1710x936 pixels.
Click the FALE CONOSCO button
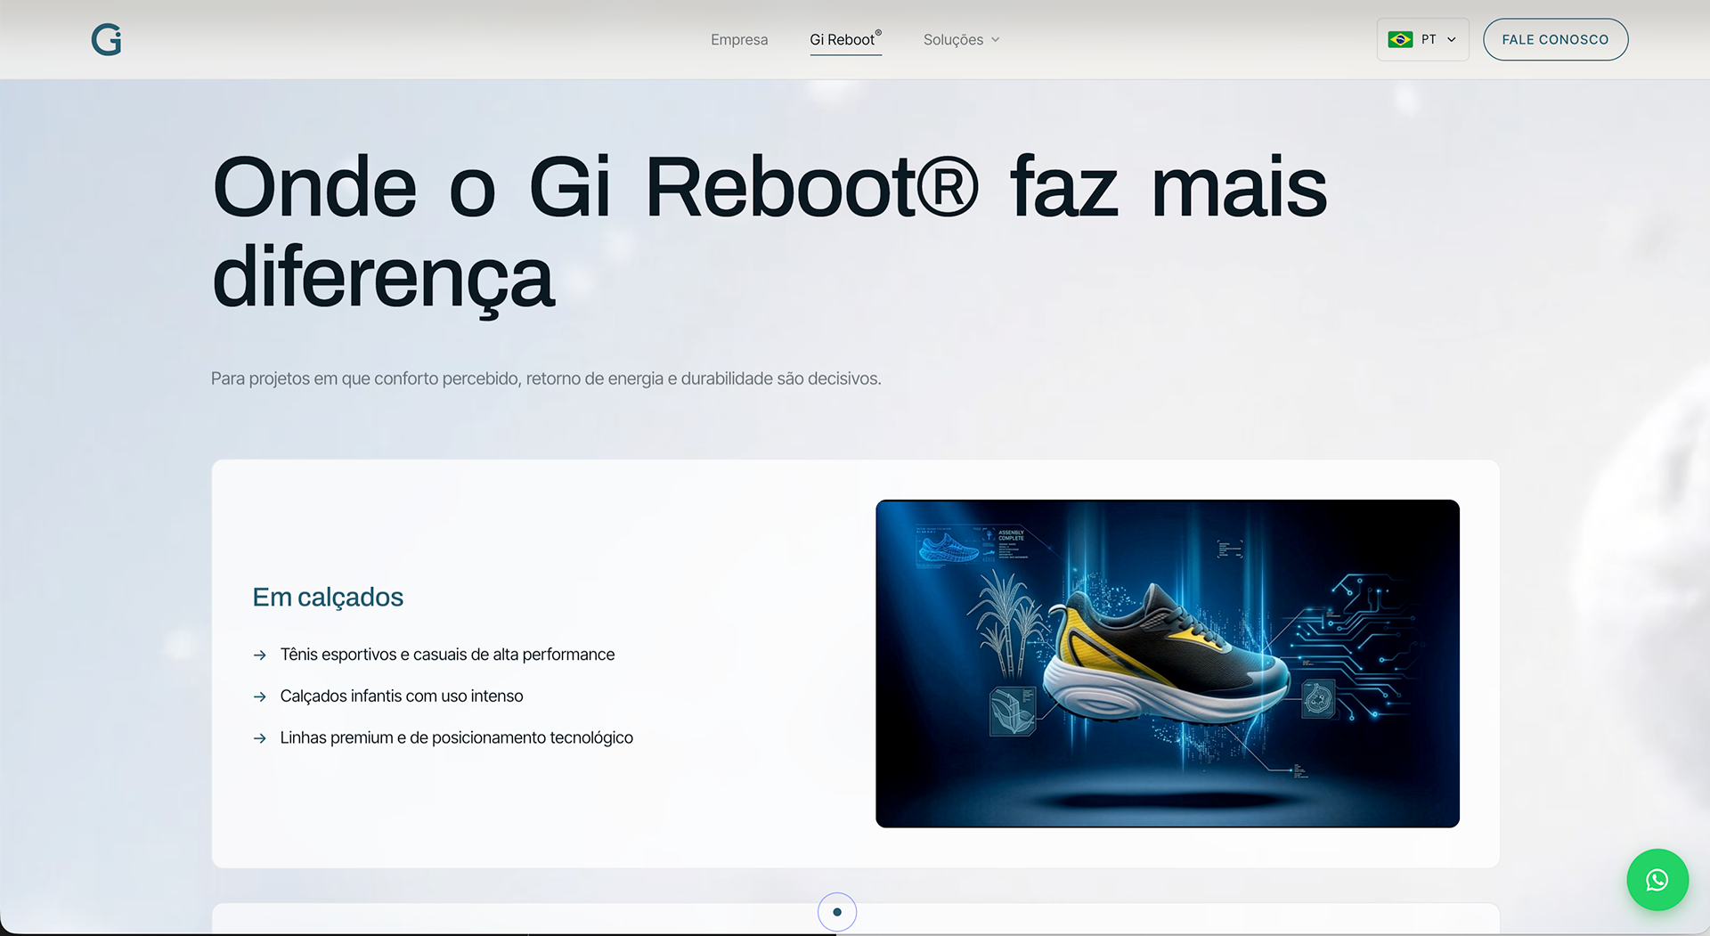coord(1555,39)
